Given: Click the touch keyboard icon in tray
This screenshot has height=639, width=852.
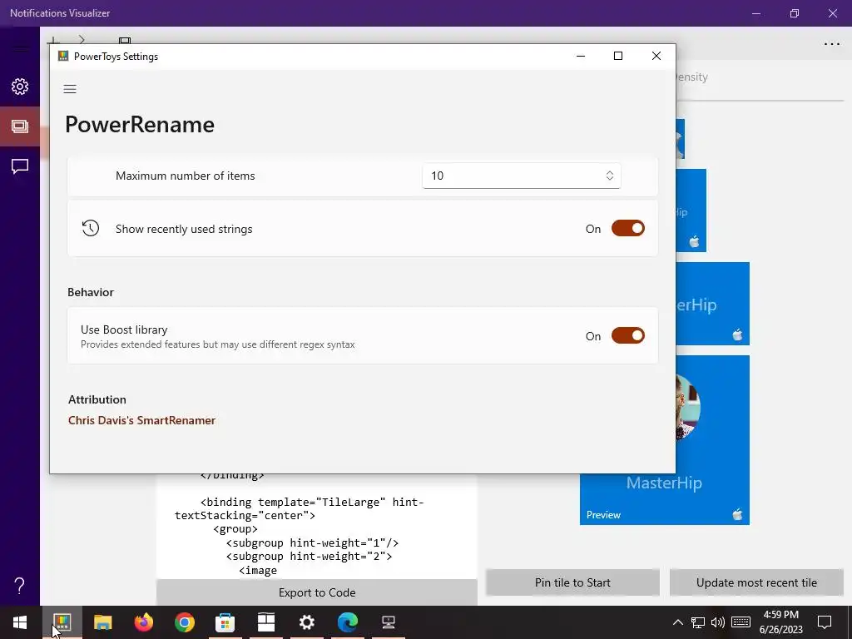Looking at the screenshot, I should (x=741, y=622).
